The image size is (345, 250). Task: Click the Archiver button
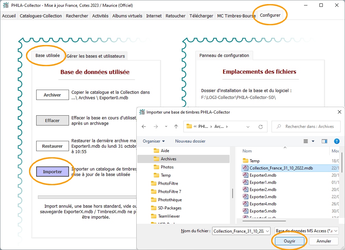pos(52,95)
